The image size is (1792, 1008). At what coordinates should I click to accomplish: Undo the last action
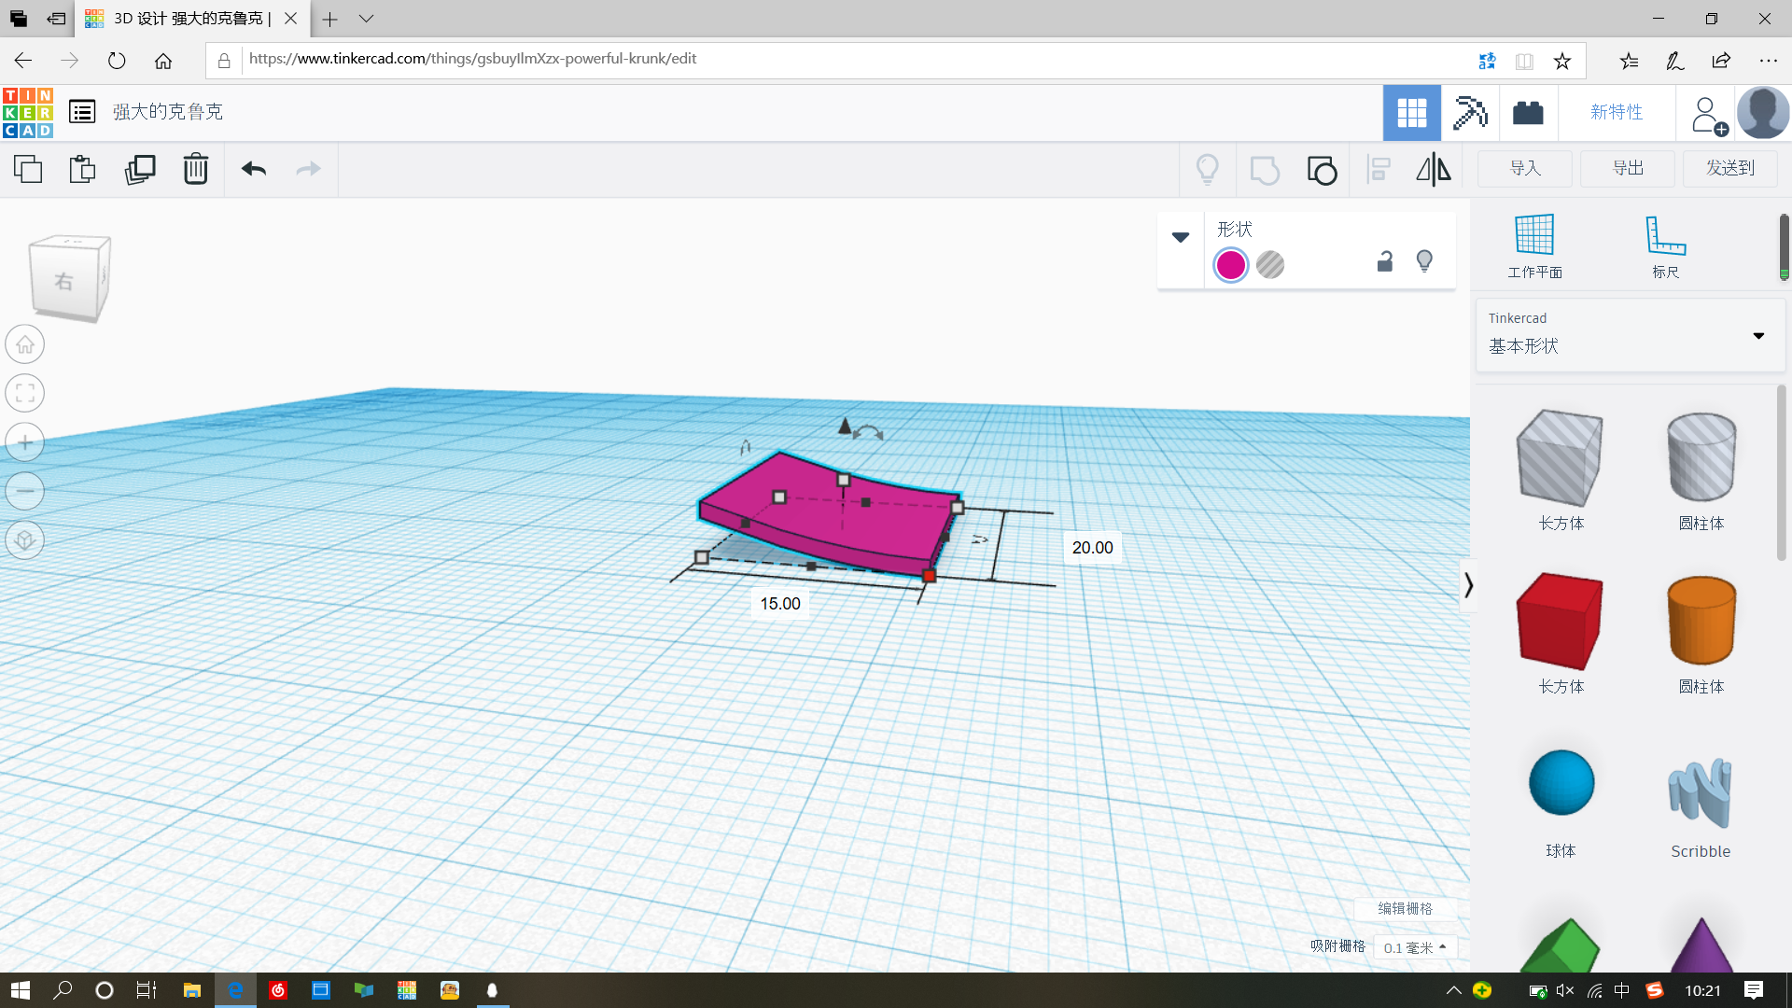tap(254, 169)
